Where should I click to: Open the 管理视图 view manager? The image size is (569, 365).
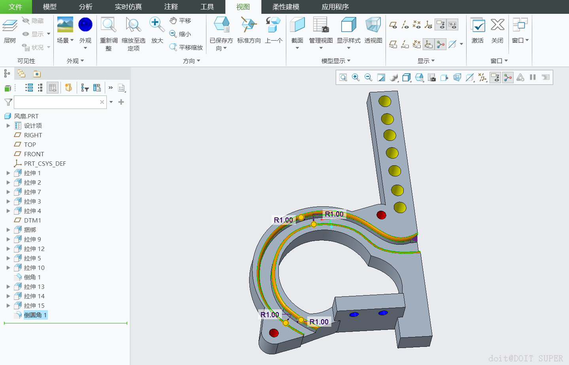click(x=321, y=25)
